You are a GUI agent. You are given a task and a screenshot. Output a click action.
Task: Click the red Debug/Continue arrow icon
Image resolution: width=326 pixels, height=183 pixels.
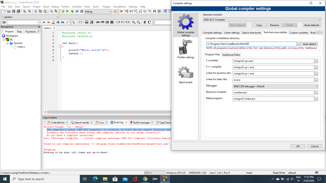[121, 11]
